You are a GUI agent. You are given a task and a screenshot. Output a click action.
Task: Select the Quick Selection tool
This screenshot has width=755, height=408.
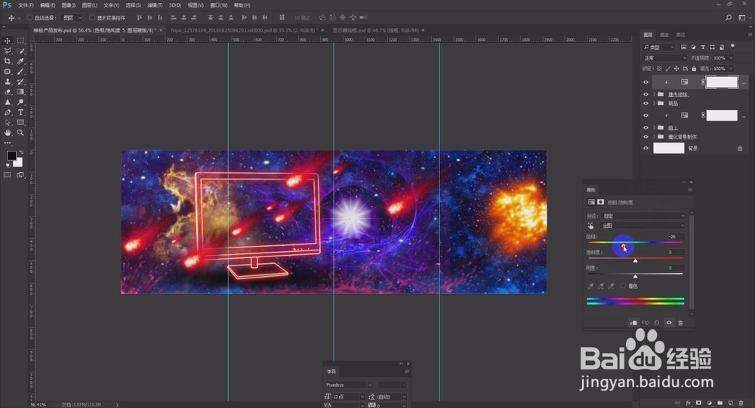pyautogui.click(x=20, y=51)
